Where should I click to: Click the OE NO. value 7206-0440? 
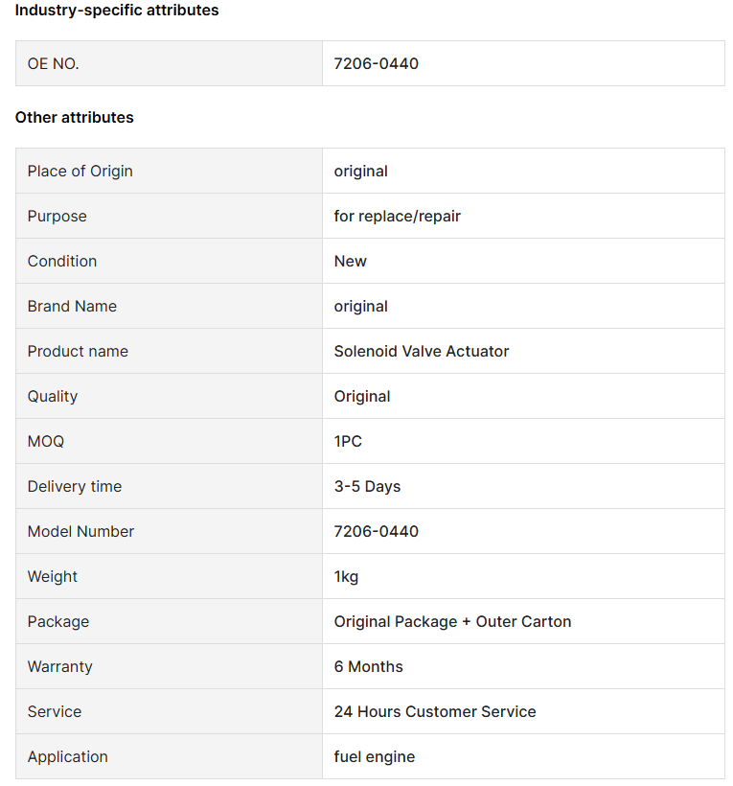tap(376, 63)
